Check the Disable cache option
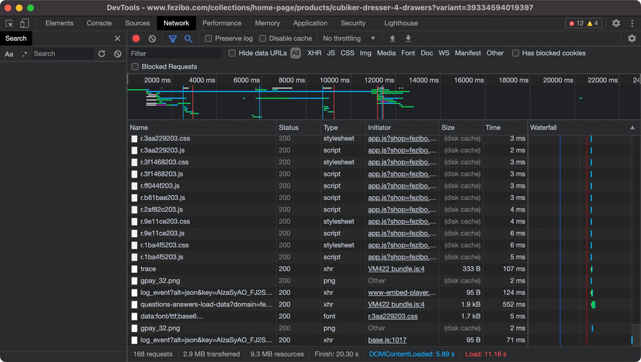Viewport: 641px width, 362px height. 263,38
